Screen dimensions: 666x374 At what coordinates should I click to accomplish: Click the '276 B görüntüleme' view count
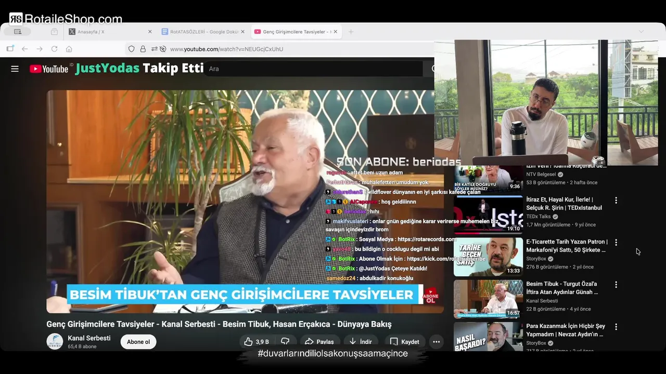(x=547, y=267)
